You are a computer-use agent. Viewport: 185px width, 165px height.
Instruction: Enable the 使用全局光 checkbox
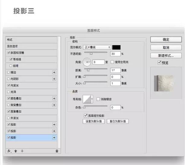[x=112, y=62]
